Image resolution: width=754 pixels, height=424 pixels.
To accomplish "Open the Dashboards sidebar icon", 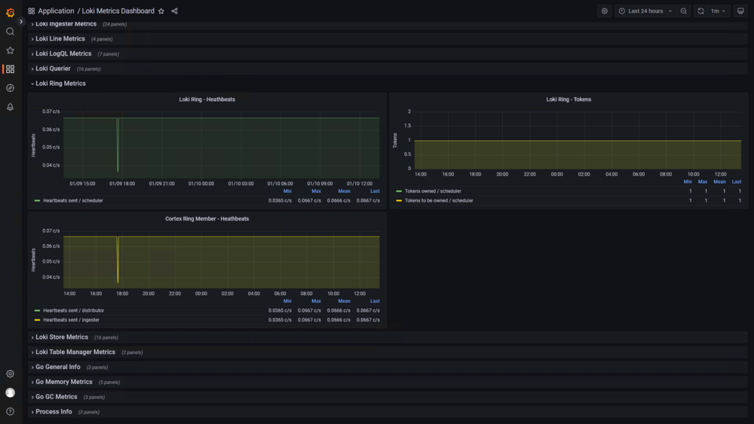I will (x=10, y=69).
